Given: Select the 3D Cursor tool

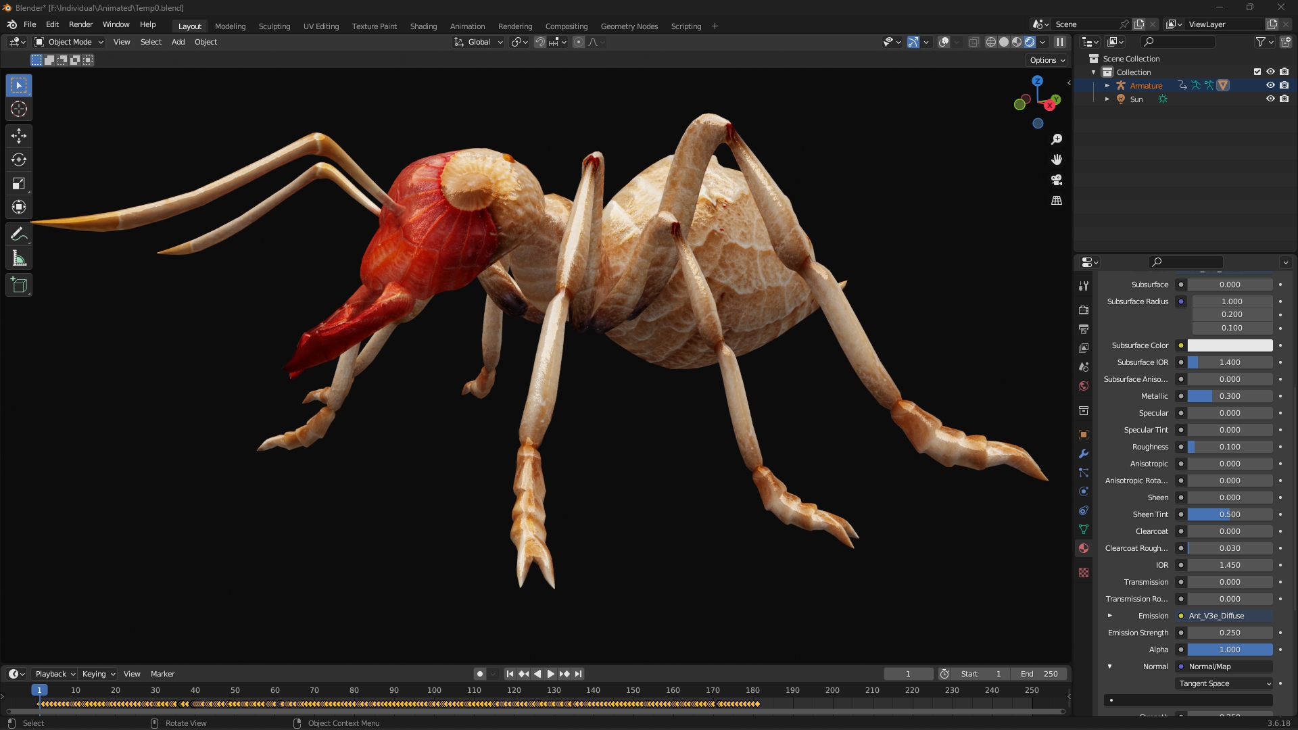Looking at the screenshot, I should [x=19, y=109].
